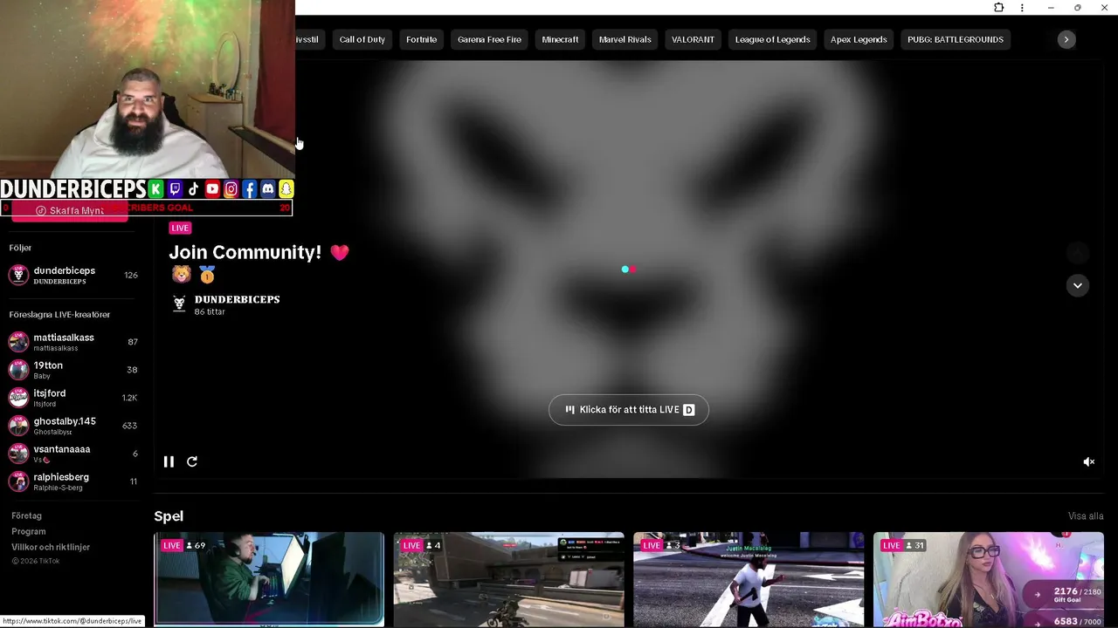Open the Spel stream thumbnail with 69 viewers
The width and height of the screenshot is (1118, 628).
point(269,579)
